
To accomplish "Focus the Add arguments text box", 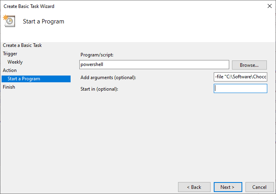I will (240, 77).
